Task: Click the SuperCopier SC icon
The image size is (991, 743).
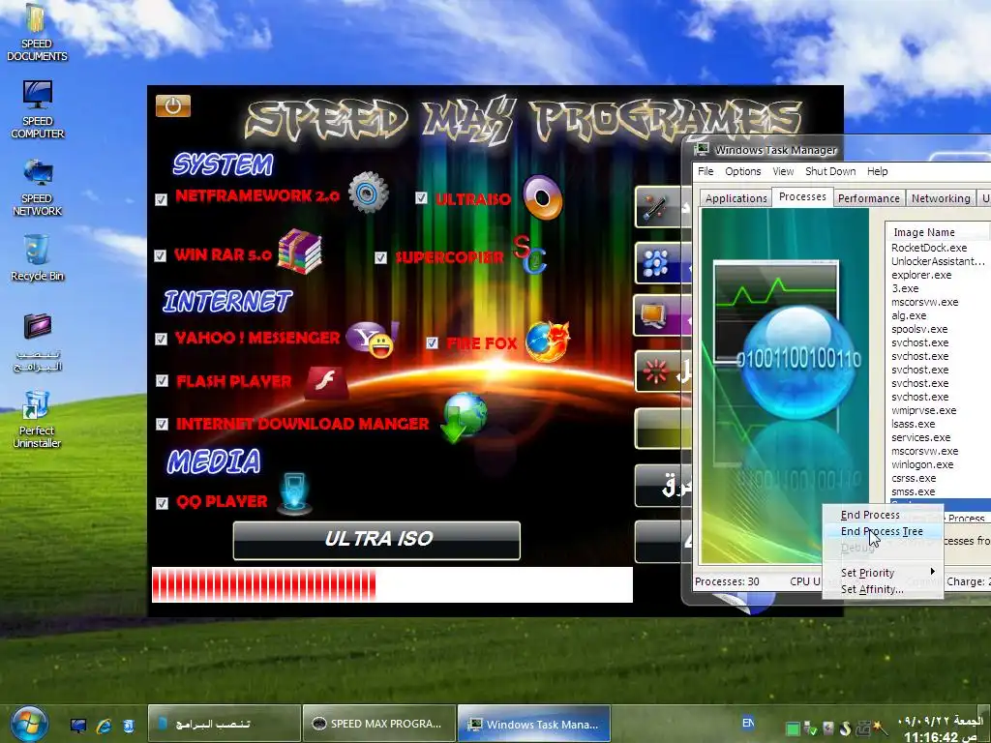Action: (529, 254)
